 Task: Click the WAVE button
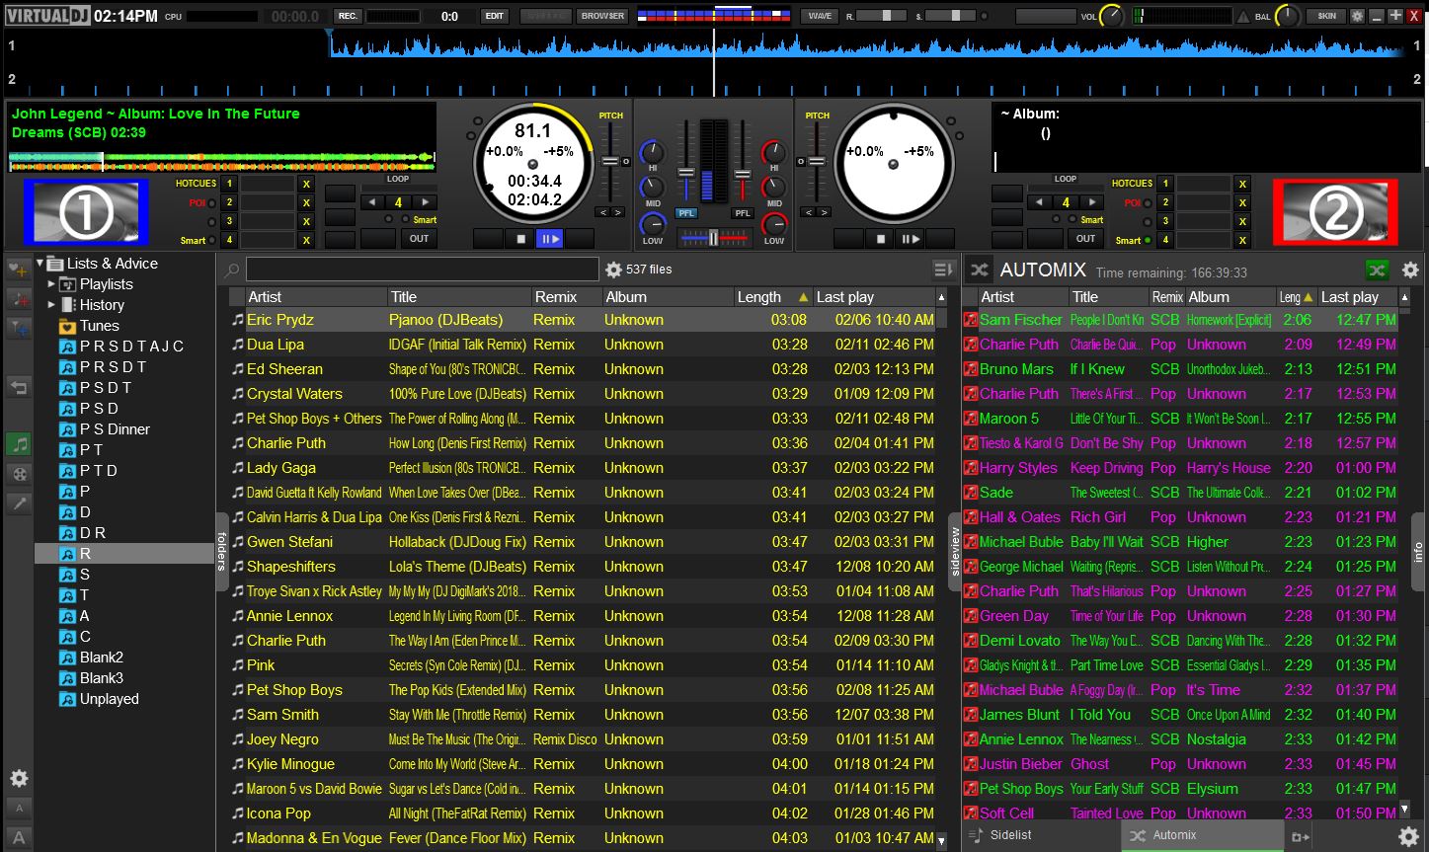820,16
